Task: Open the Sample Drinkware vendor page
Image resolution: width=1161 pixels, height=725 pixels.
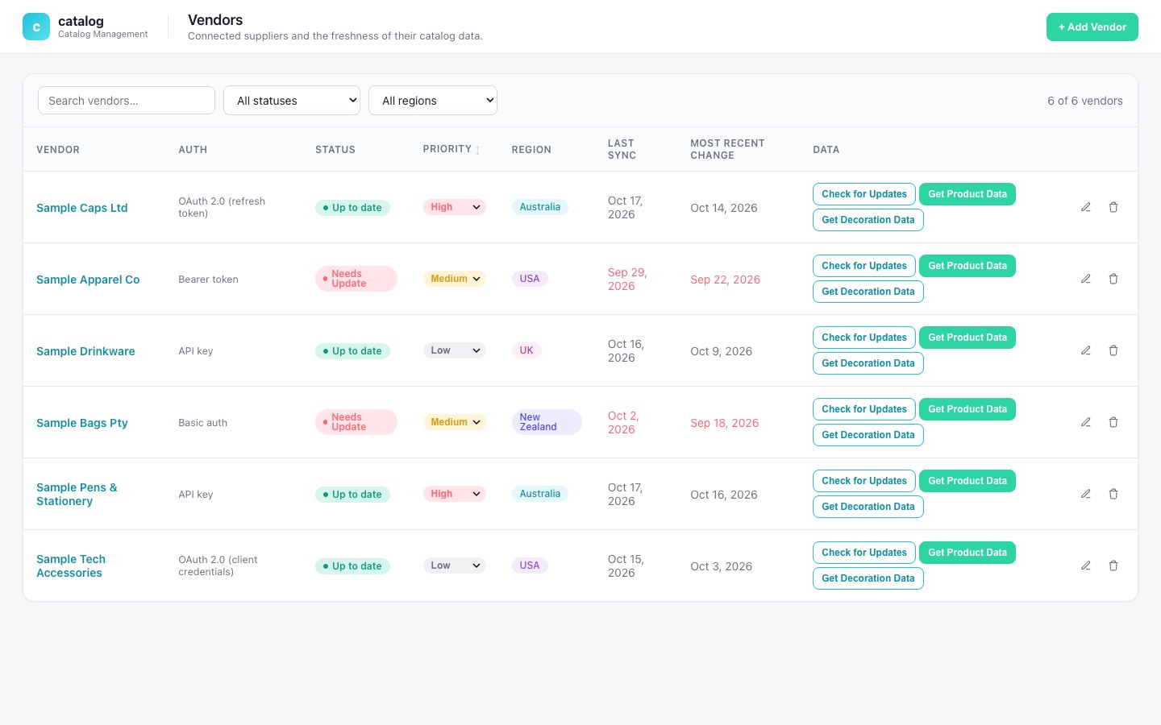Action: [85, 351]
